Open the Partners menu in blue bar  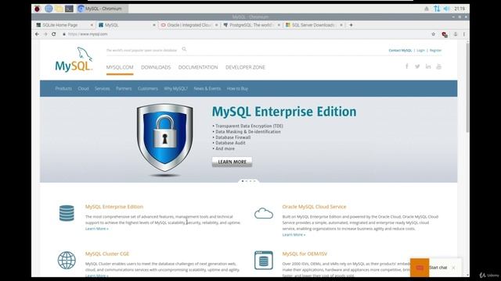(124, 88)
